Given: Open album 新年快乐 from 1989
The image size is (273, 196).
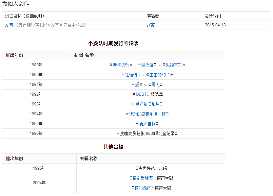Looking at the screenshot, I should pyautogui.click(x=121, y=65).
